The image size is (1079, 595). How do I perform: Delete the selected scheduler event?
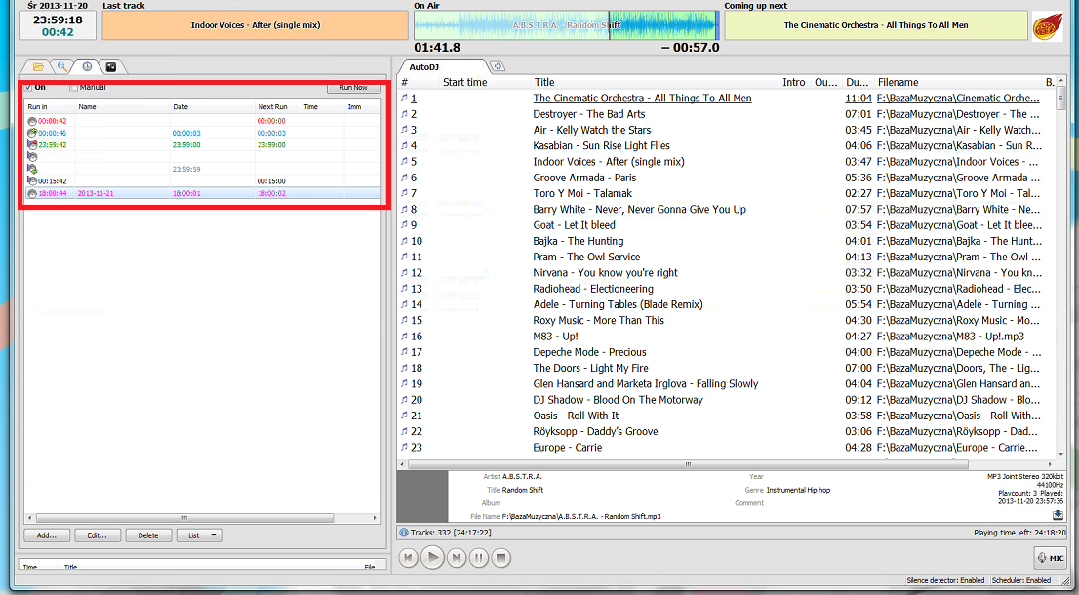click(x=148, y=535)
